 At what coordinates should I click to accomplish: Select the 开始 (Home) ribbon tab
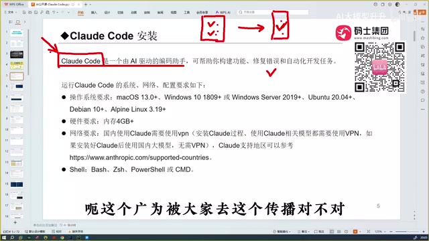coord(80,13)
